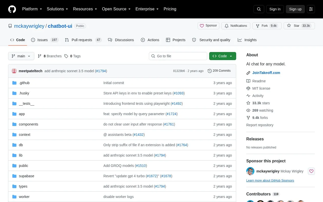The height and width of the screenshot is (202, 323).
Task: Open the Insights tab
Action: click(247, 40)
